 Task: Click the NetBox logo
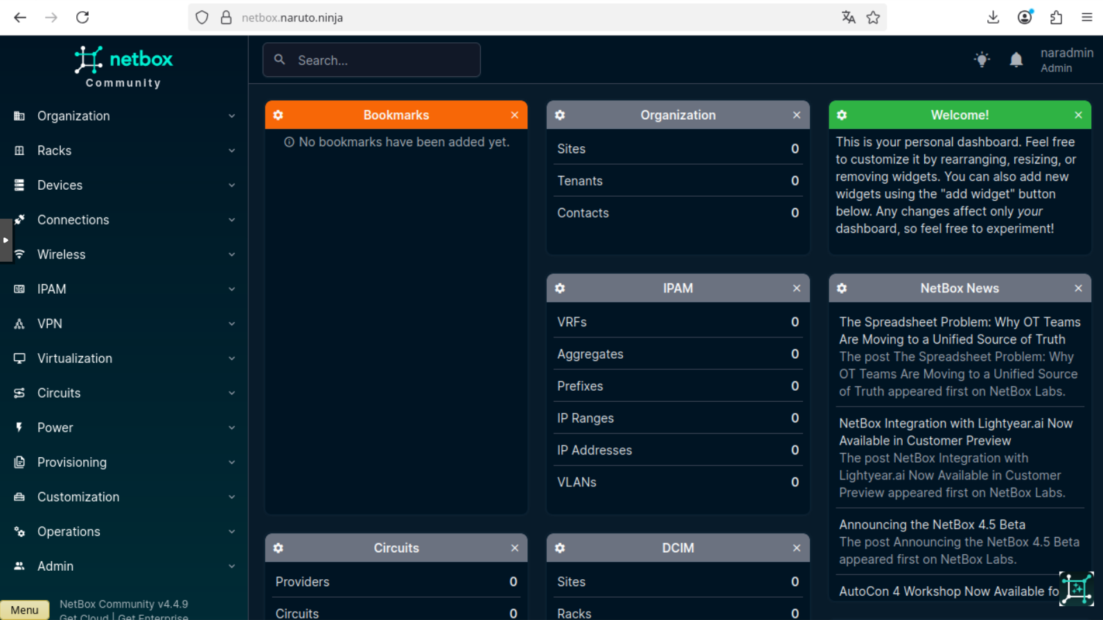tap(123, 67)
